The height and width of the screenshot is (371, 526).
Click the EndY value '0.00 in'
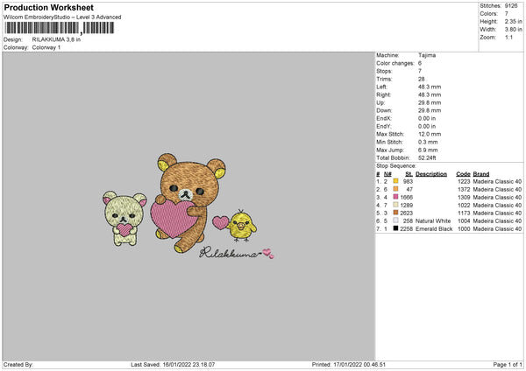click(427, 127)
